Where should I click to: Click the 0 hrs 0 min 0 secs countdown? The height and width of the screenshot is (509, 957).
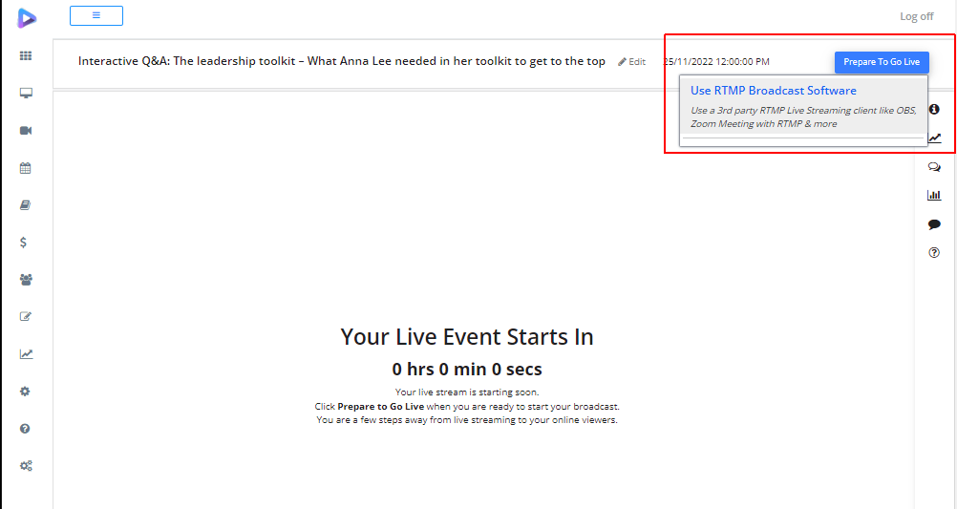[x=467, y=370]
